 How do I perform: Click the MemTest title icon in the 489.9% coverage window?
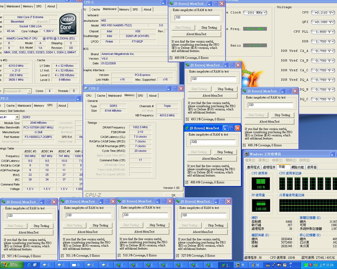point(171,4)
